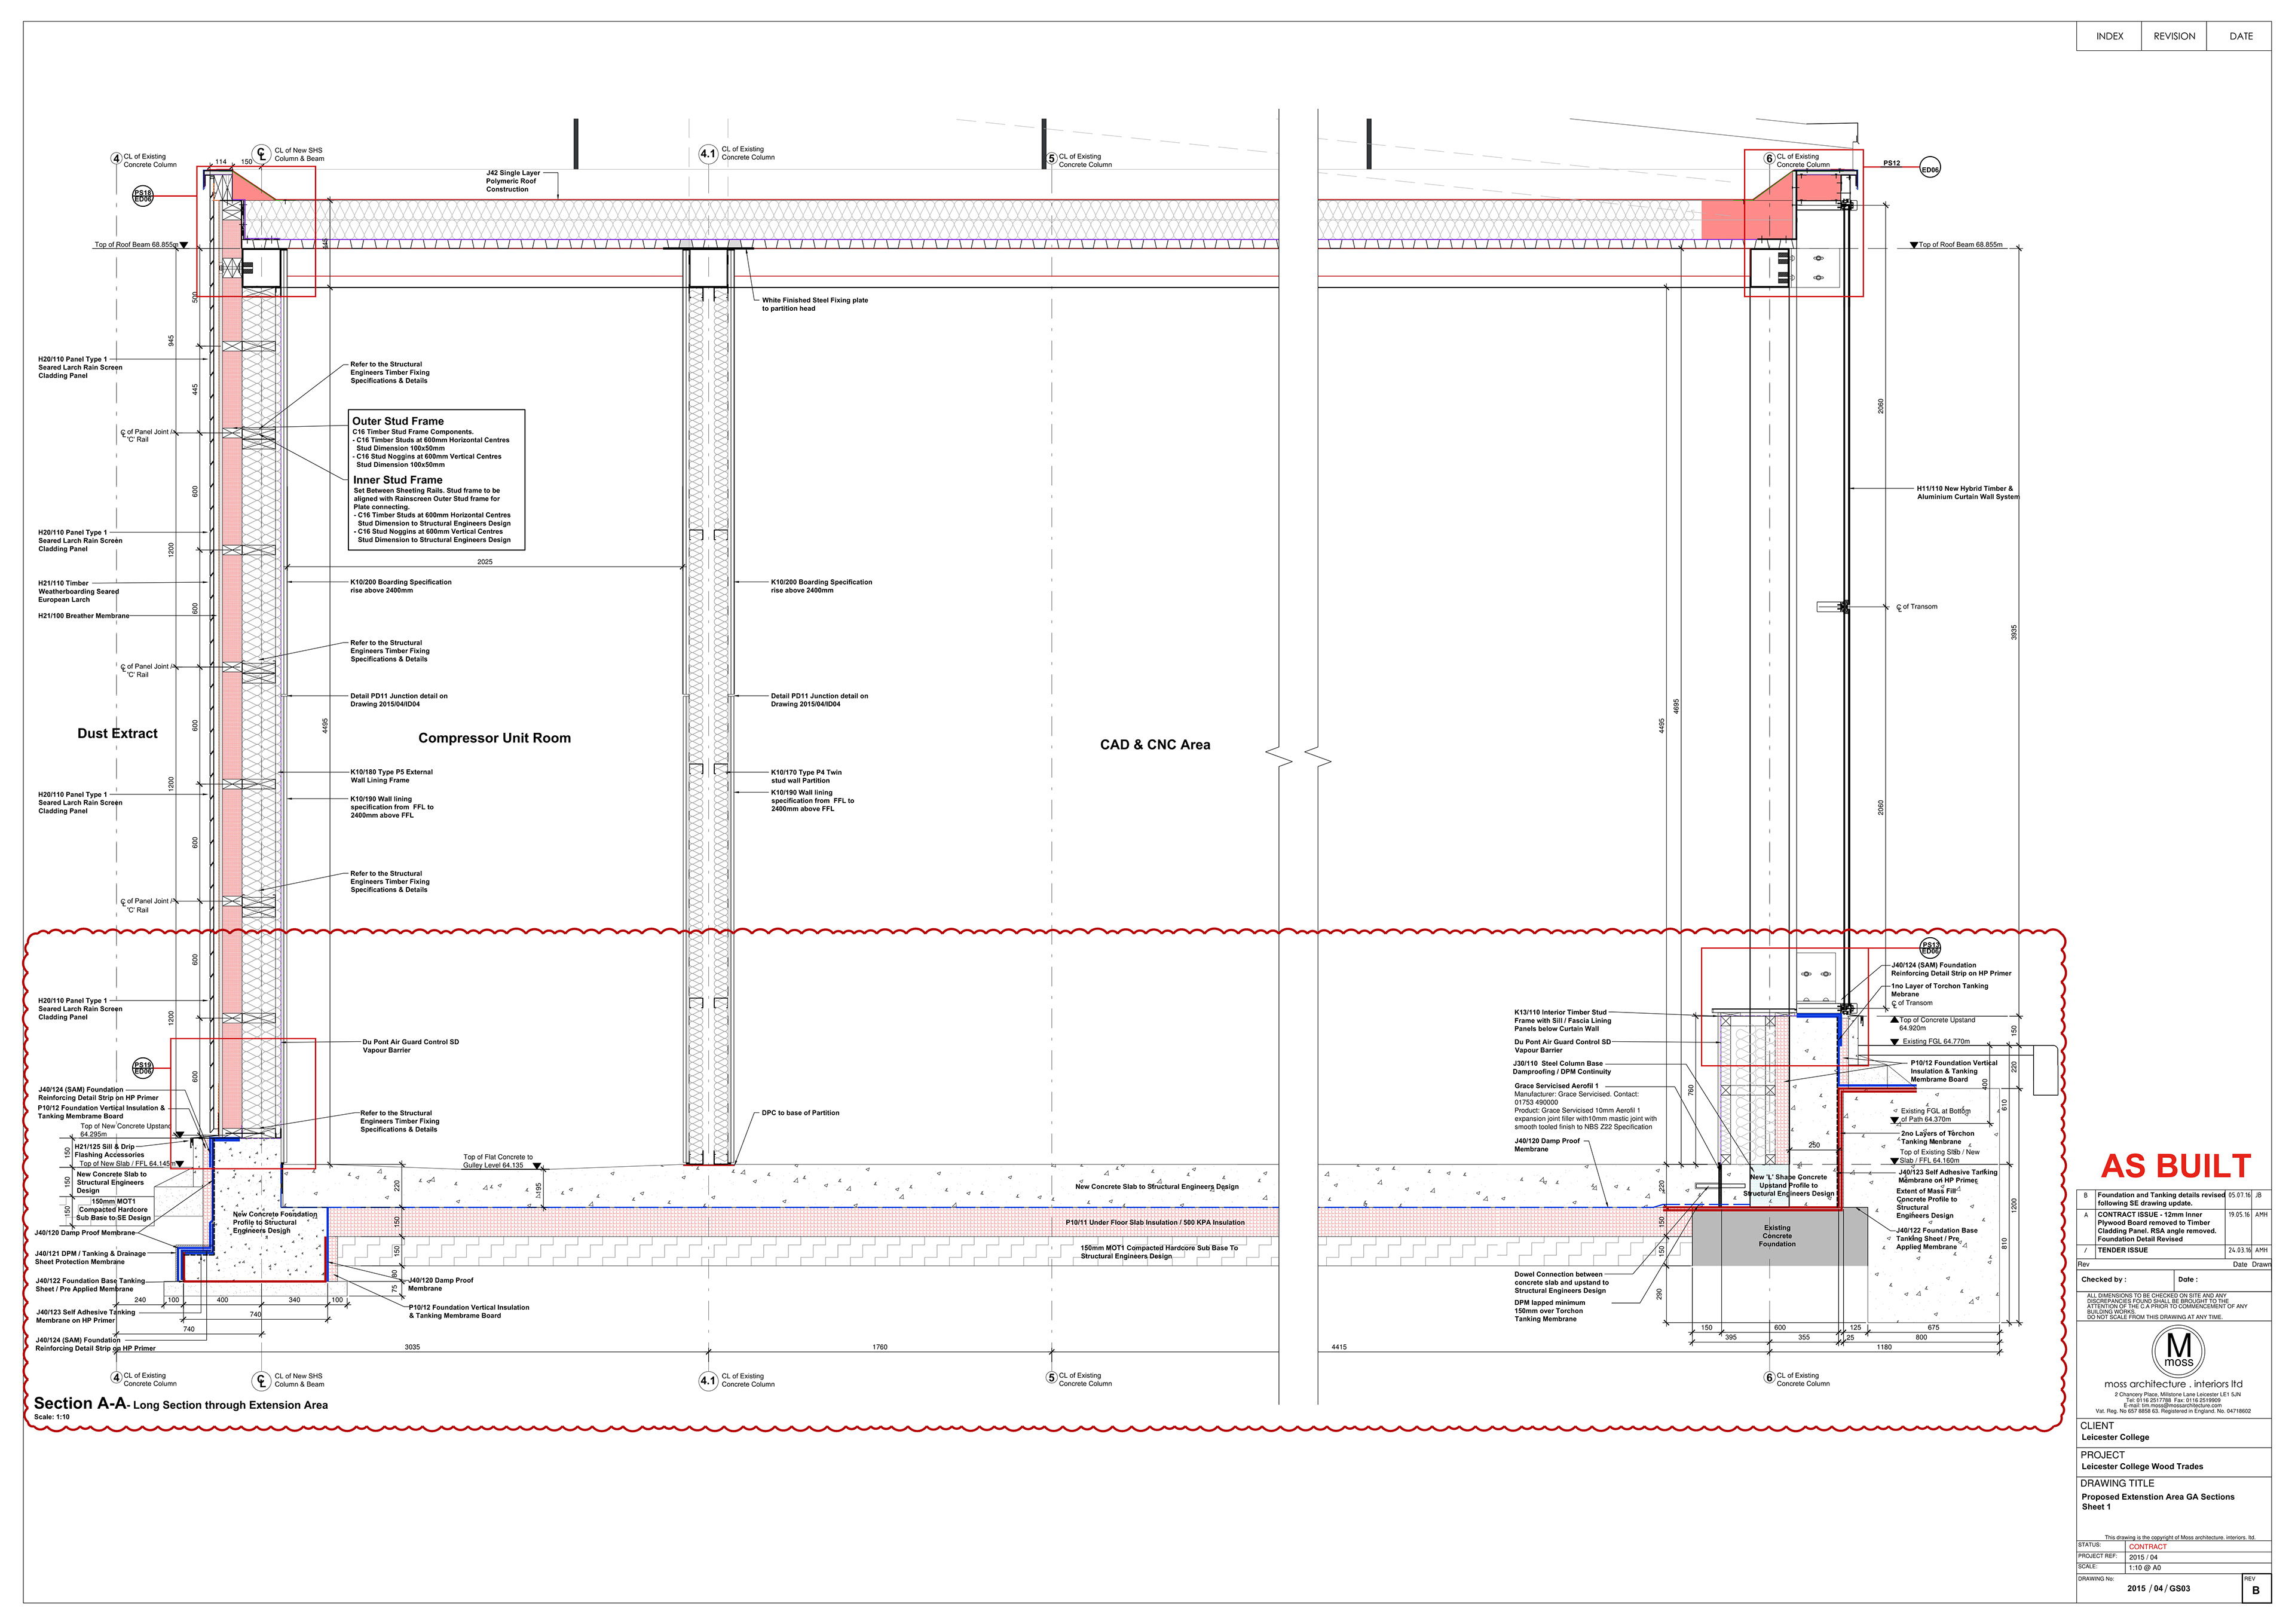The height and width of the screenshot is (1624, 2295).
Task: Click the PS18 ED06 detail reference bubble
Action: (143, 196)
